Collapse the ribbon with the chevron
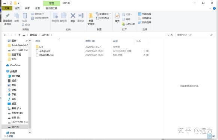 [x=210, y=9]
